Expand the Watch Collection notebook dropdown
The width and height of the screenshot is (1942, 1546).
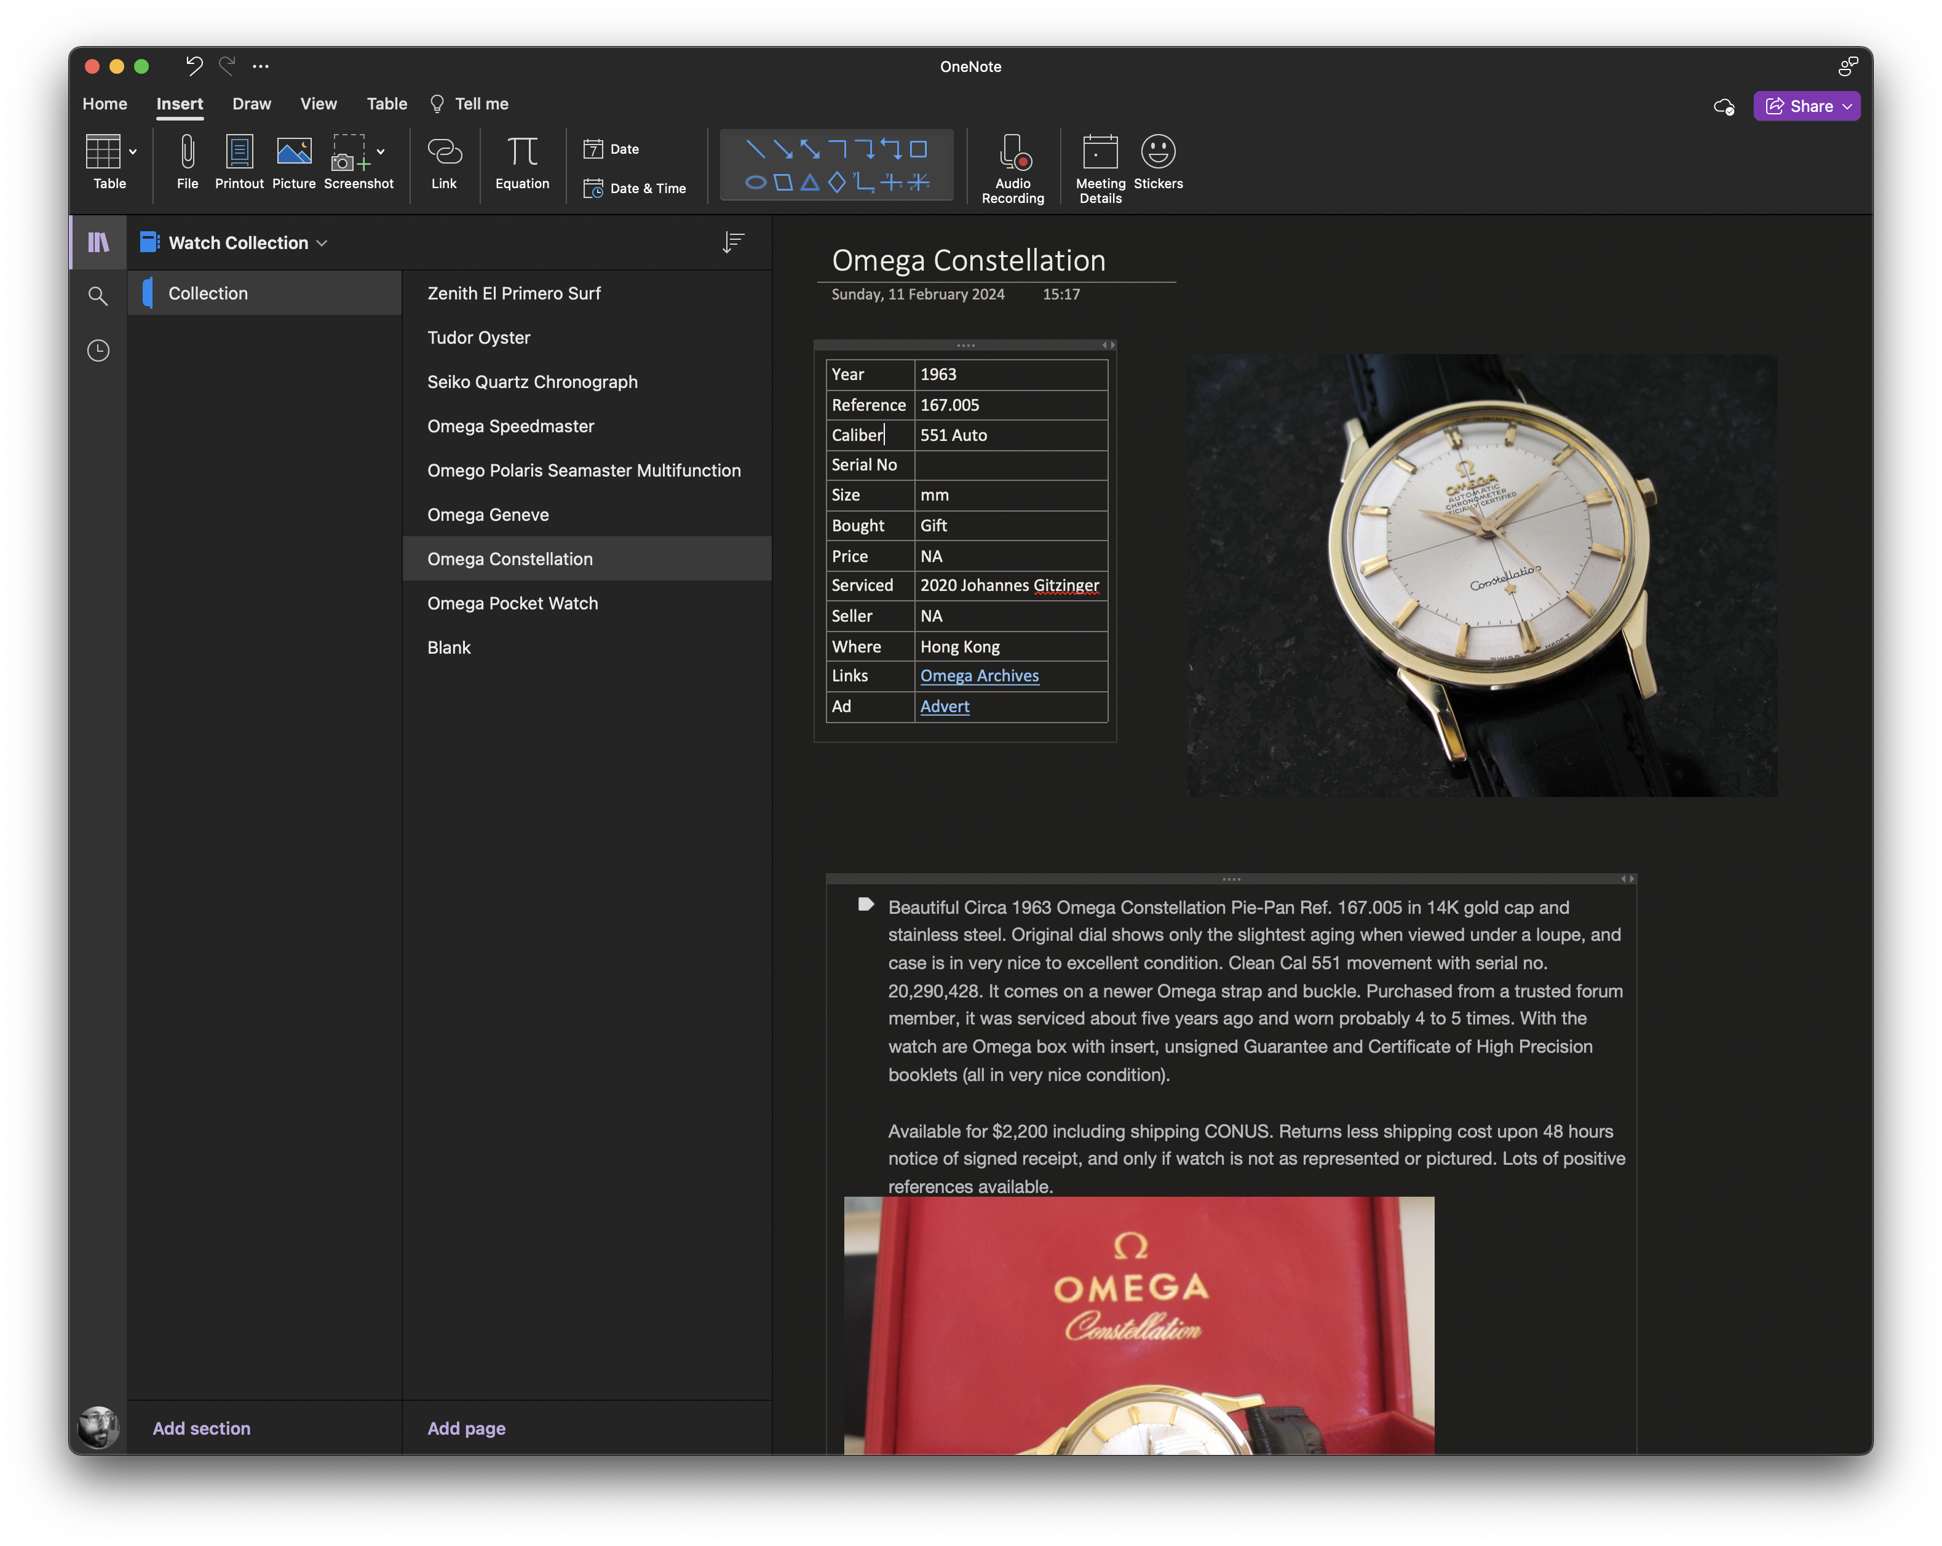[x=322, y=244]
